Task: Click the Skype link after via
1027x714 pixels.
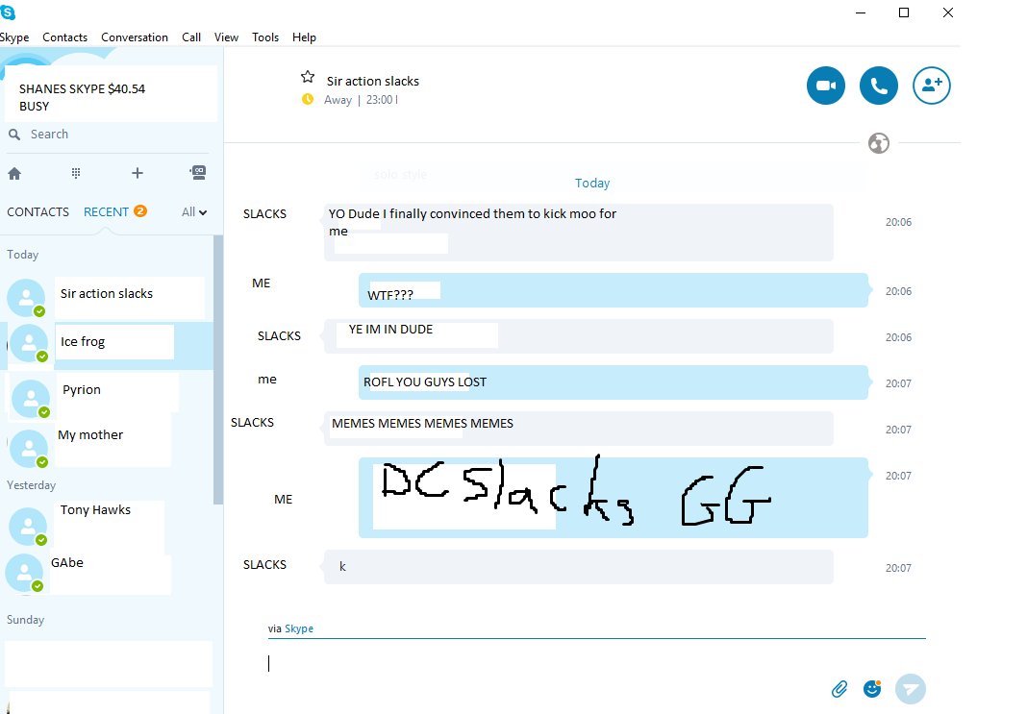Action: coord(299,628)
